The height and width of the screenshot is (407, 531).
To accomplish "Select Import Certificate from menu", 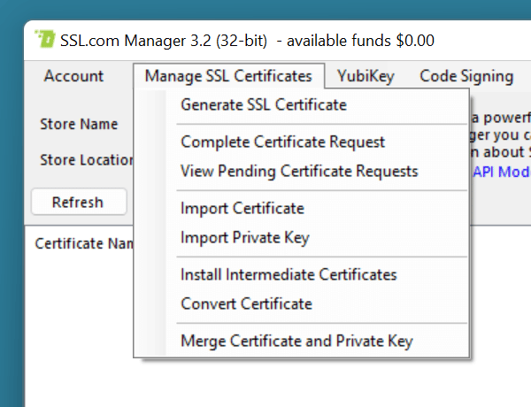I will pos(242,209).
